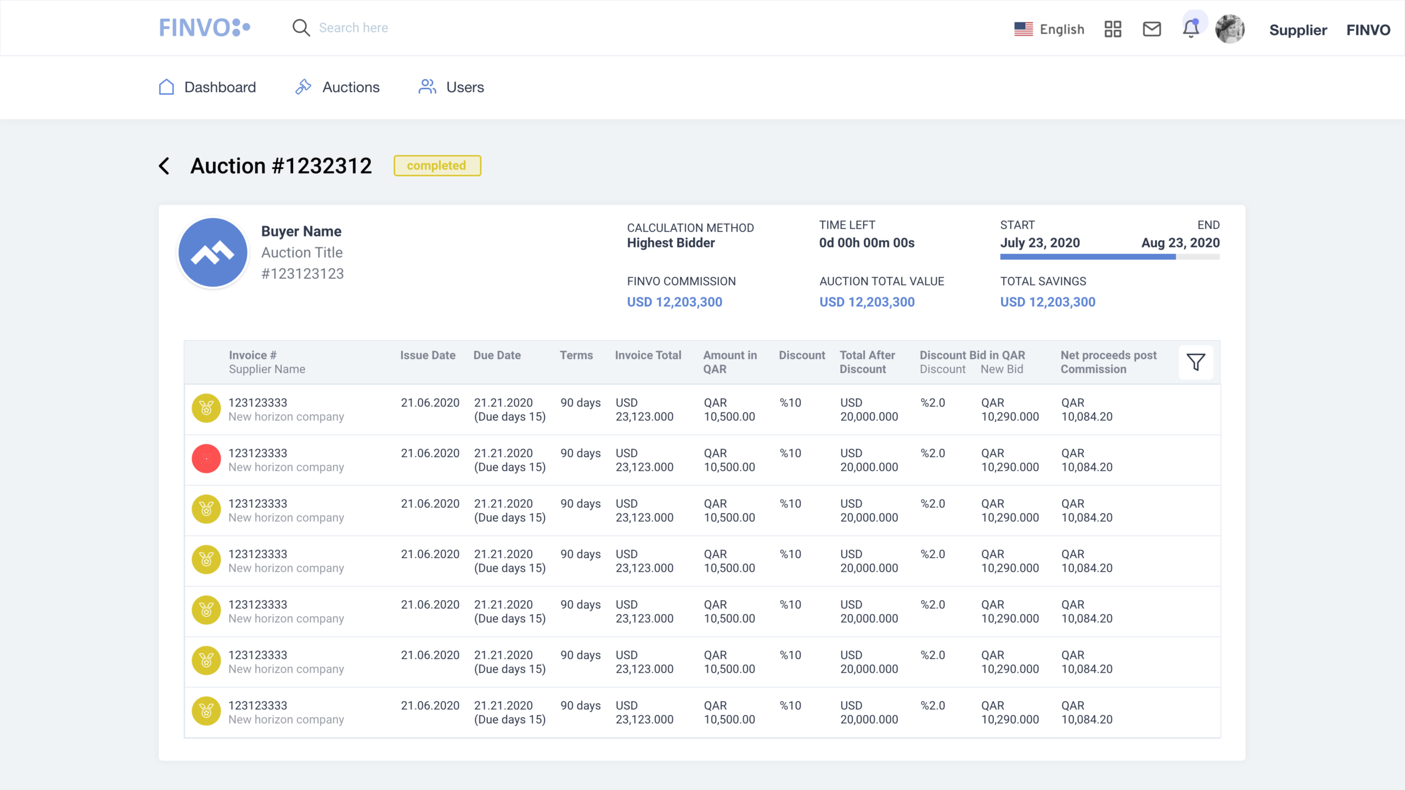Click the search magnifier icon
The image size is (1405, 790).
(301, 27)
